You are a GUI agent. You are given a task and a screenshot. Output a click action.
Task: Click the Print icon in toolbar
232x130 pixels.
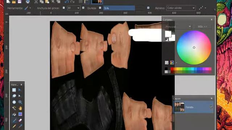coord(28,1)
